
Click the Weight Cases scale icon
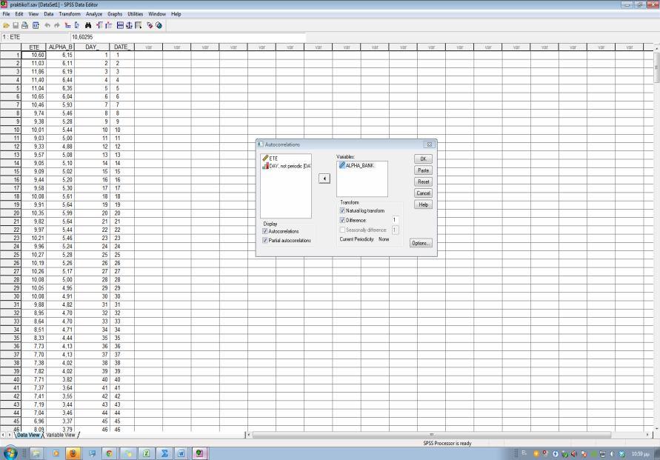129,26
